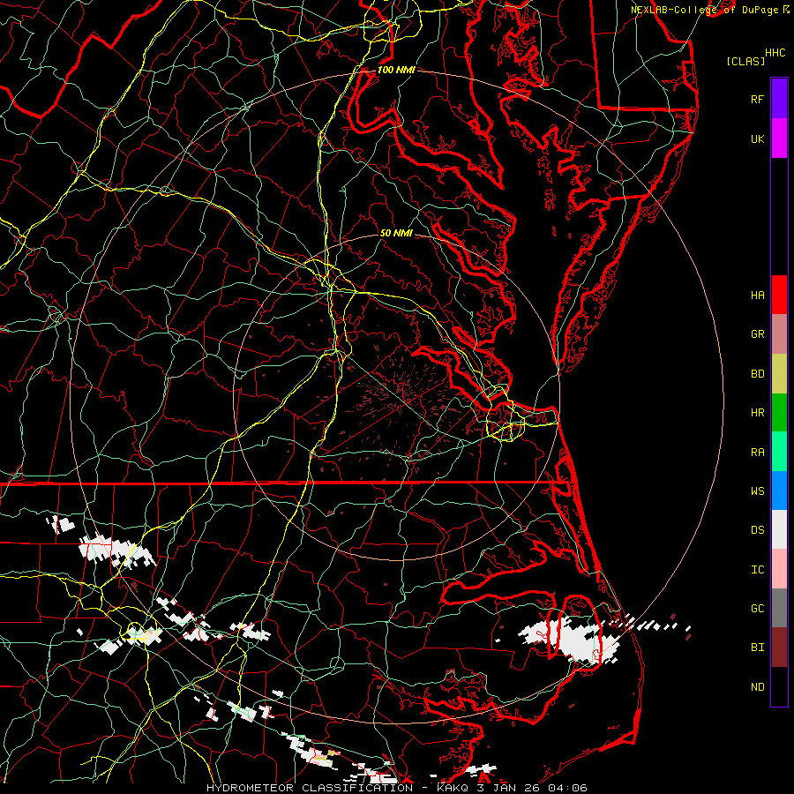Click the RF legend label
The width and height of the screenshot is (794, 794).
757,99
